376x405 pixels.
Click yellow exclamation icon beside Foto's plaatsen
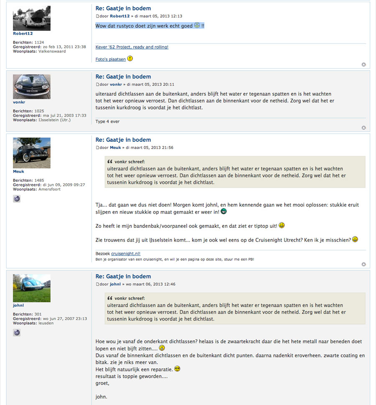(130, 59)
